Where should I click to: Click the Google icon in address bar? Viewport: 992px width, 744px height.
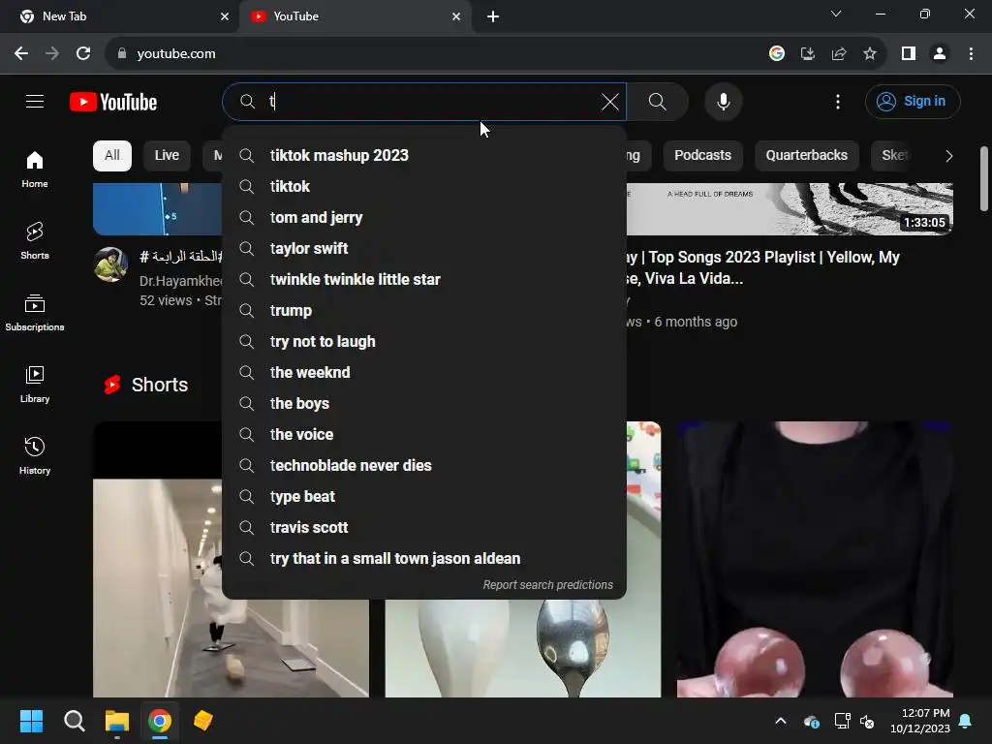(777, 54)
